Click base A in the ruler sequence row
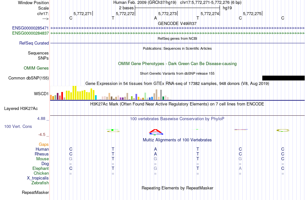Screen dimensions: 305x200 pos(155,18)
